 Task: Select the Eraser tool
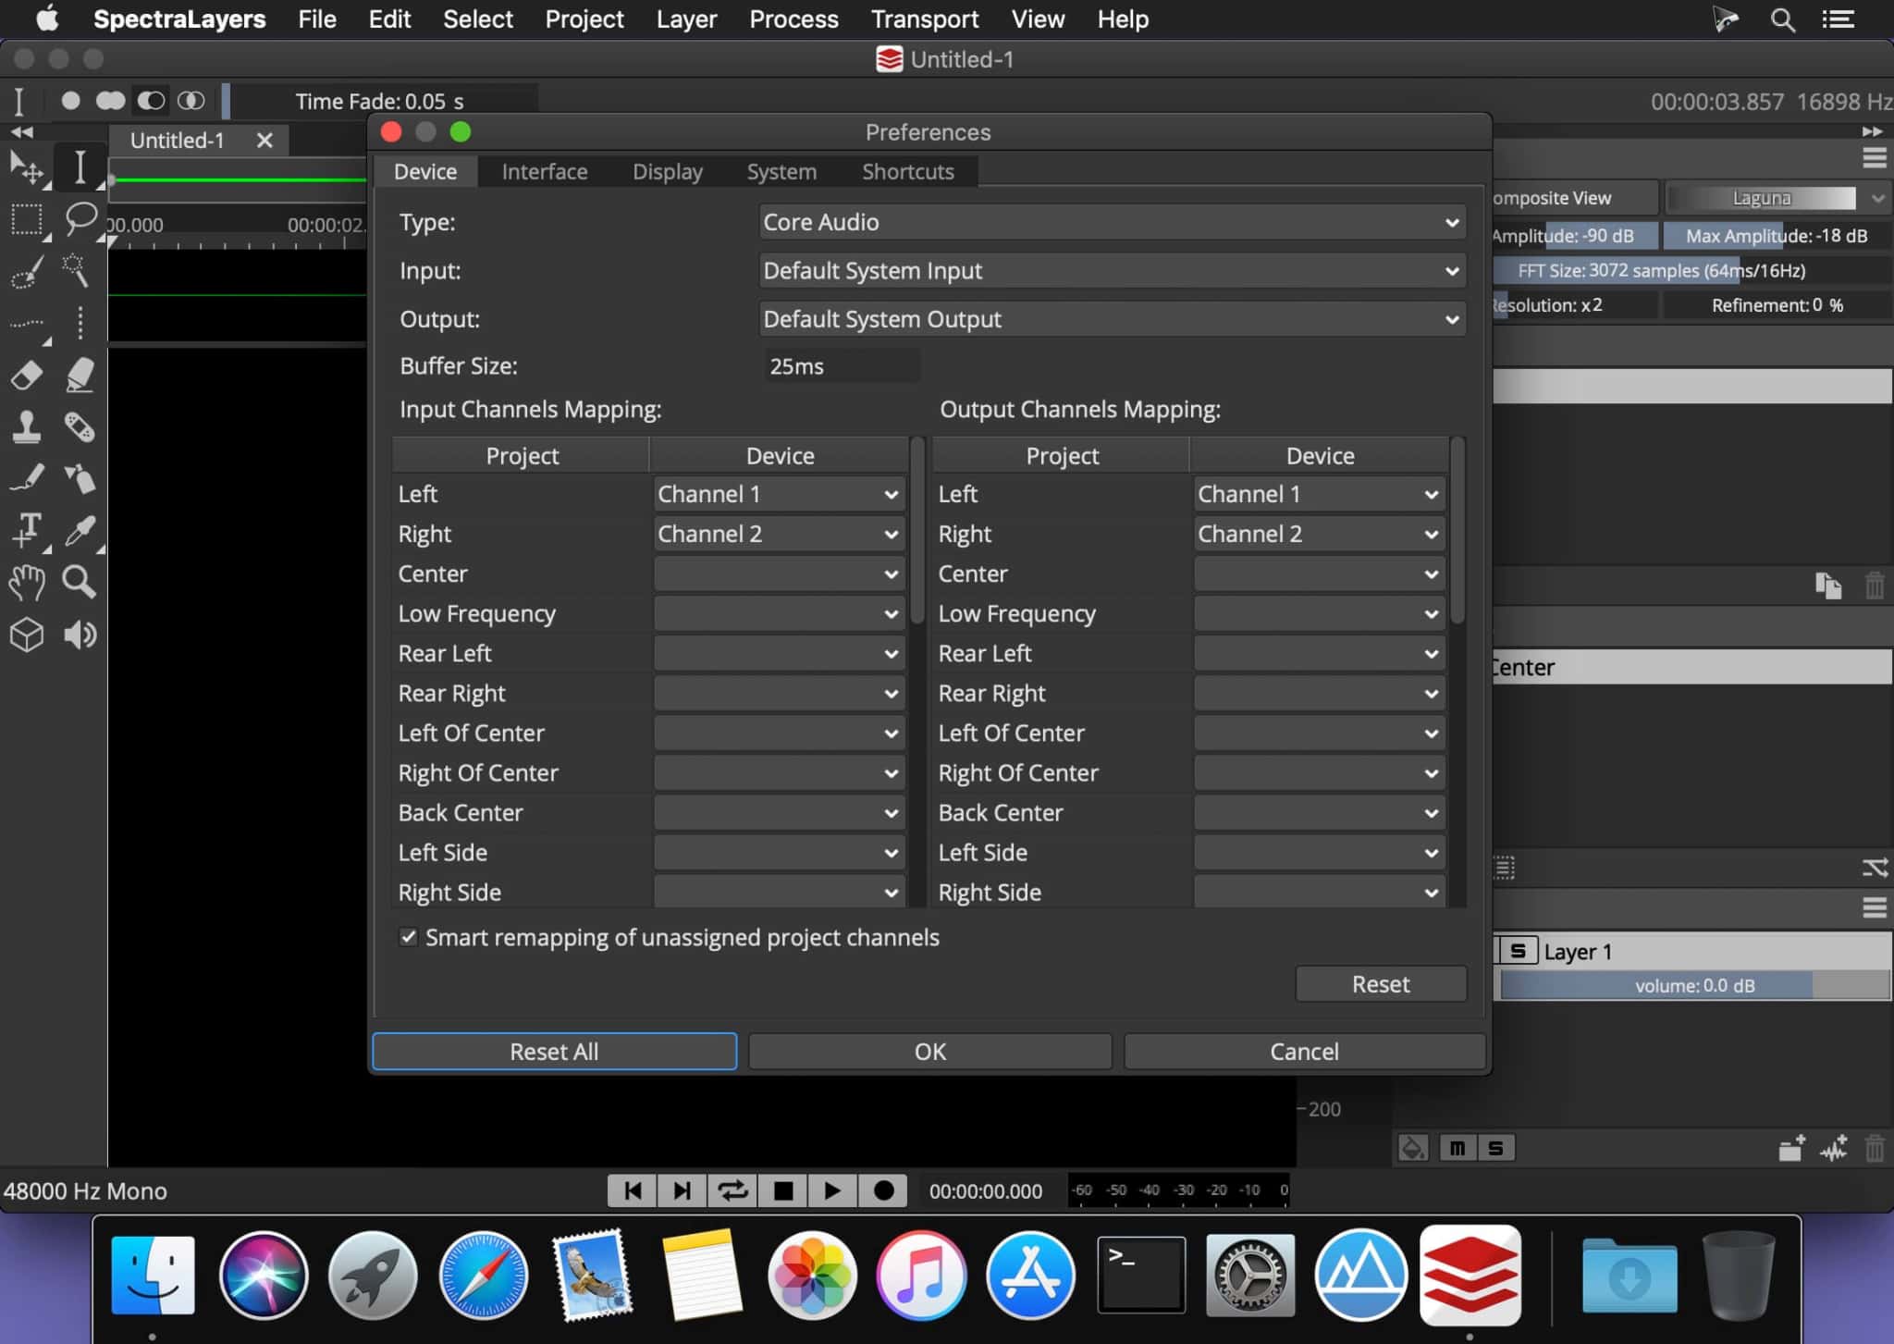pyautogui.click(x=27, y=376)
